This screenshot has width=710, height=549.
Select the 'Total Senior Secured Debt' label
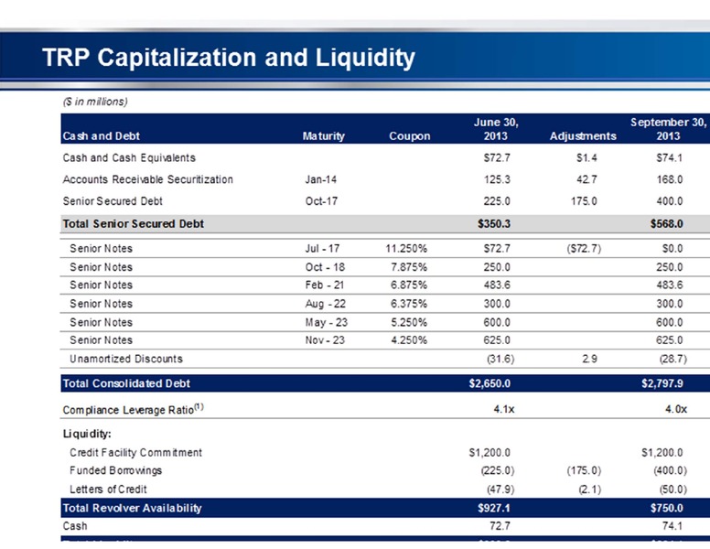point(134,224)
